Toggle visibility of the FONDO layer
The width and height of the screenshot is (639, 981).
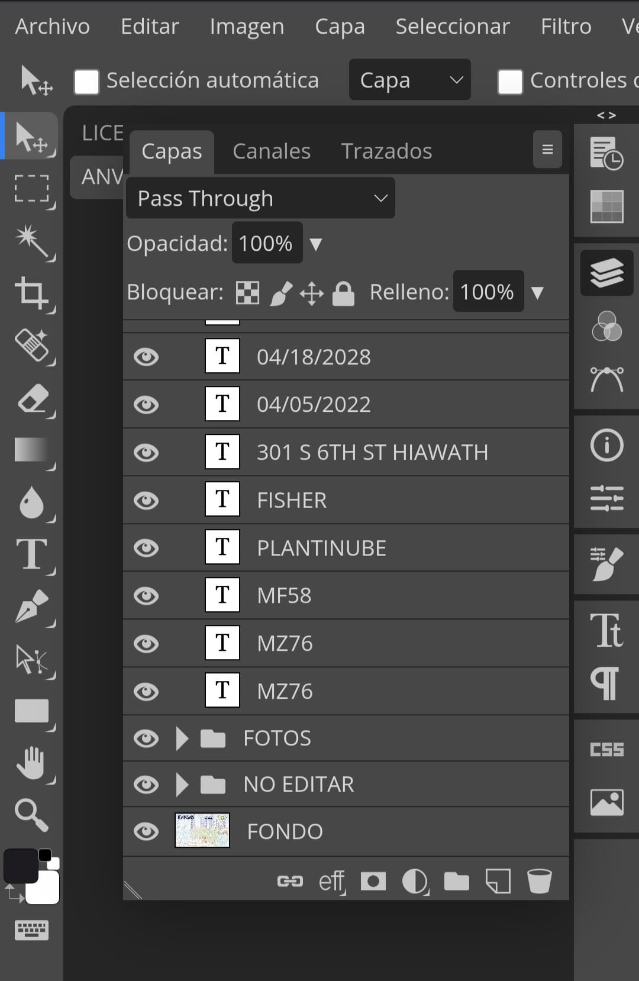146,831
